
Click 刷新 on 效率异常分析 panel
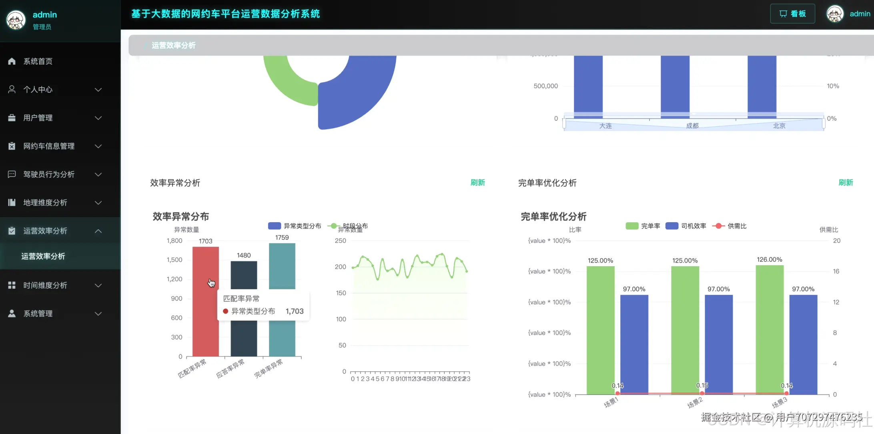(478, 183)
